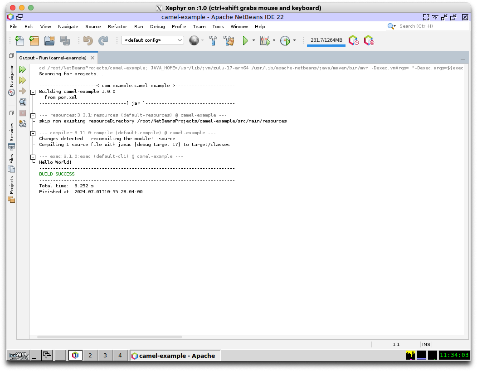Click the INS insert mode indicator
477x371 pixels.
point(426,345)
